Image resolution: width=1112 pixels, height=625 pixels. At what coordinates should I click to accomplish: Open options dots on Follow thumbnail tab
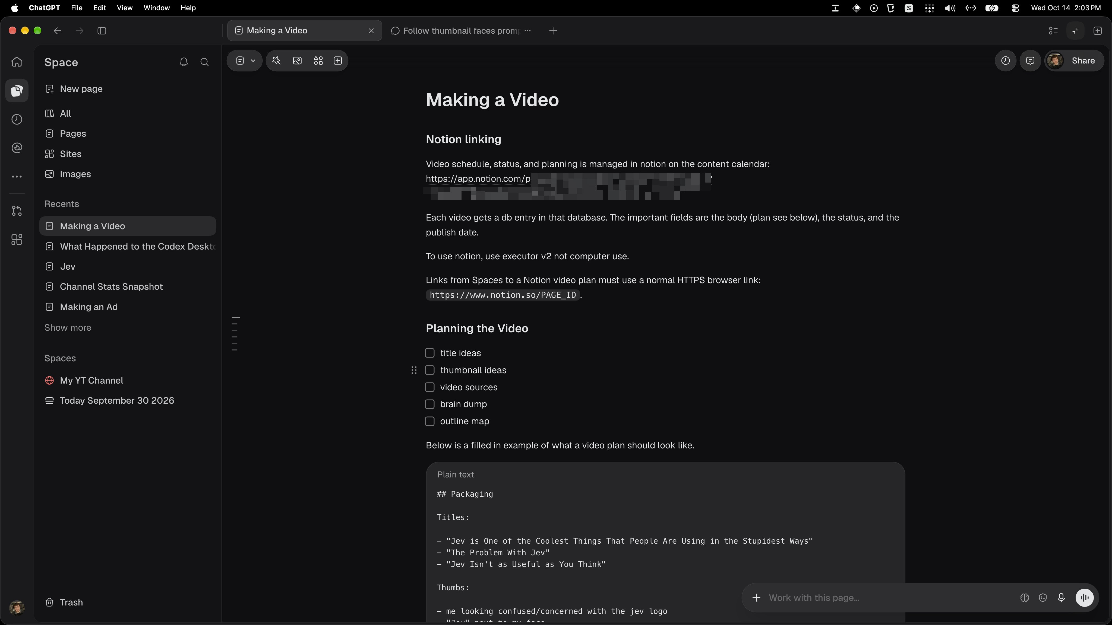[x=527, y=31]
